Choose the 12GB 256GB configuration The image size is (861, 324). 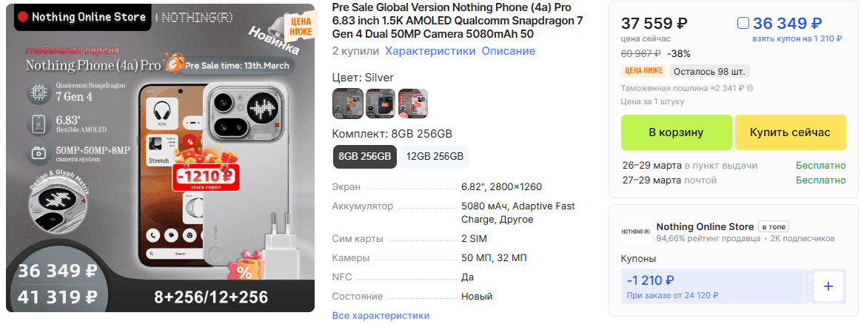pyautogui.click(x=435, y=156)
